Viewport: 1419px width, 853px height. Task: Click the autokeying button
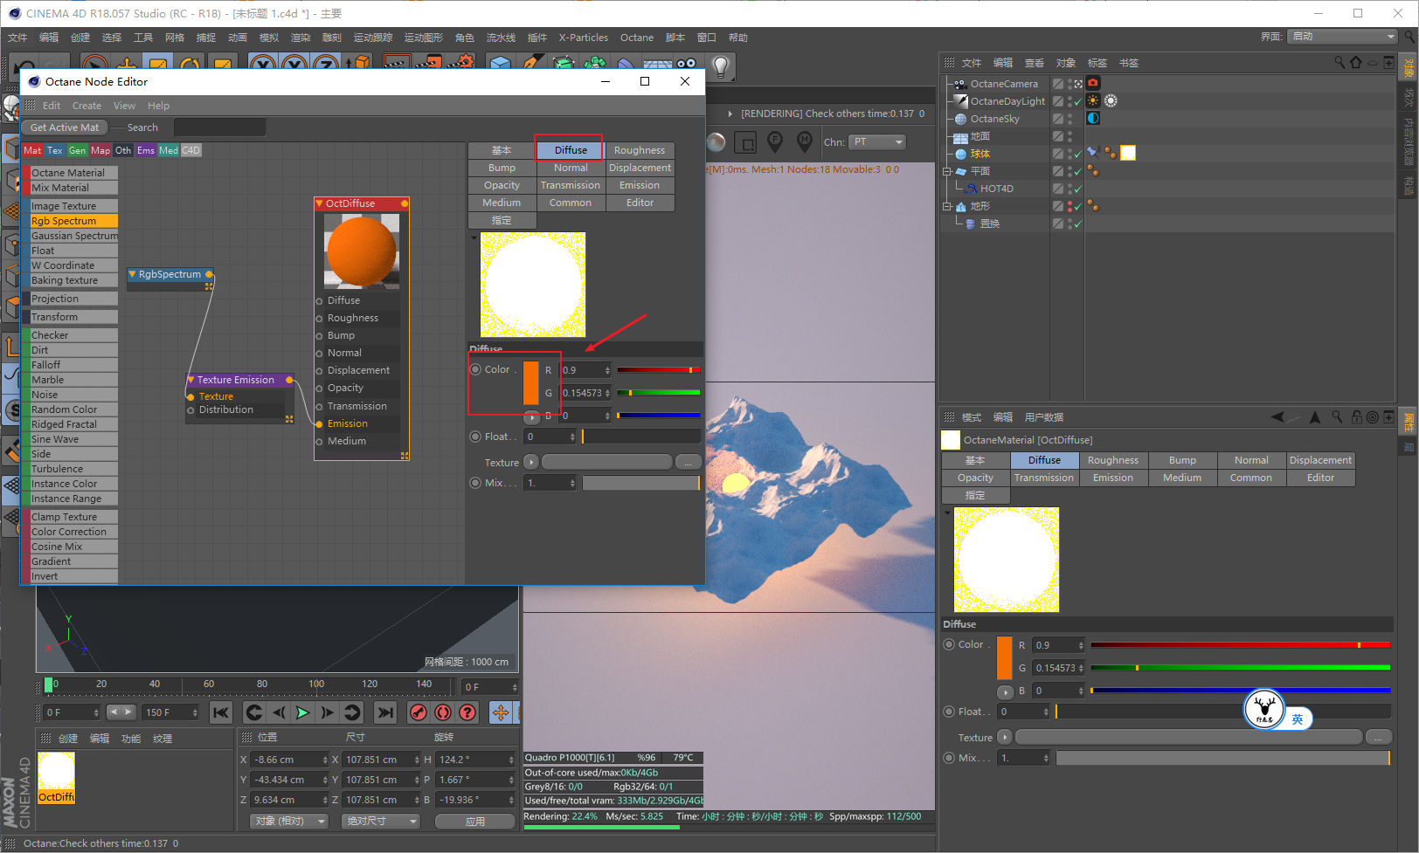pyautogui.click(x=443, y=712)
